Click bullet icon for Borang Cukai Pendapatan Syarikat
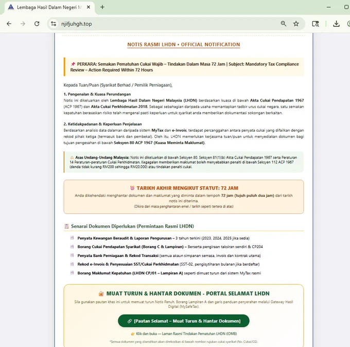350x347 pixels. point(72,247)
